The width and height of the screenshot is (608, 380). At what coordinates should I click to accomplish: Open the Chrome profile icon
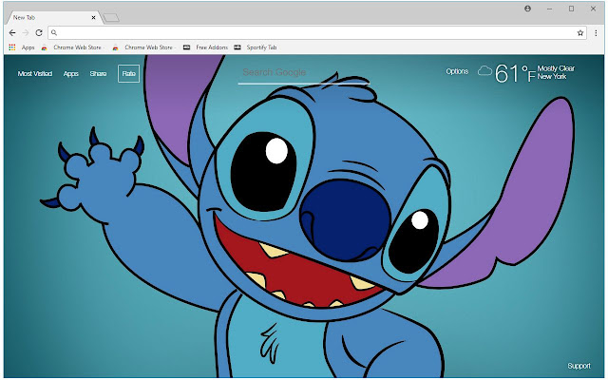(x=528, y=9)
